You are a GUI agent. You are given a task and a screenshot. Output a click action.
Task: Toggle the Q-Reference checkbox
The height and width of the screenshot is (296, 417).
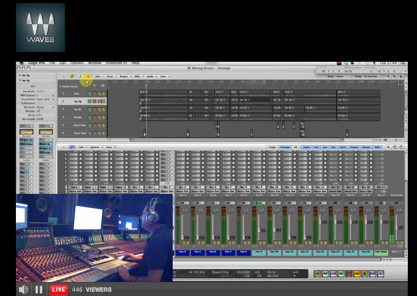[38, 103]
